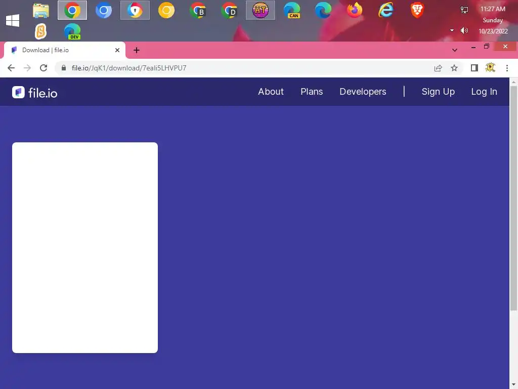Open the clock and calendar flyout
This screenshot has width=518, height=389.
[x=493, y=20]
